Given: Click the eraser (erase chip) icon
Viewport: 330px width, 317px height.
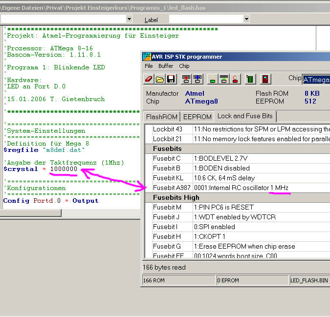Looking at the screenshot, I should coord(149,79).
